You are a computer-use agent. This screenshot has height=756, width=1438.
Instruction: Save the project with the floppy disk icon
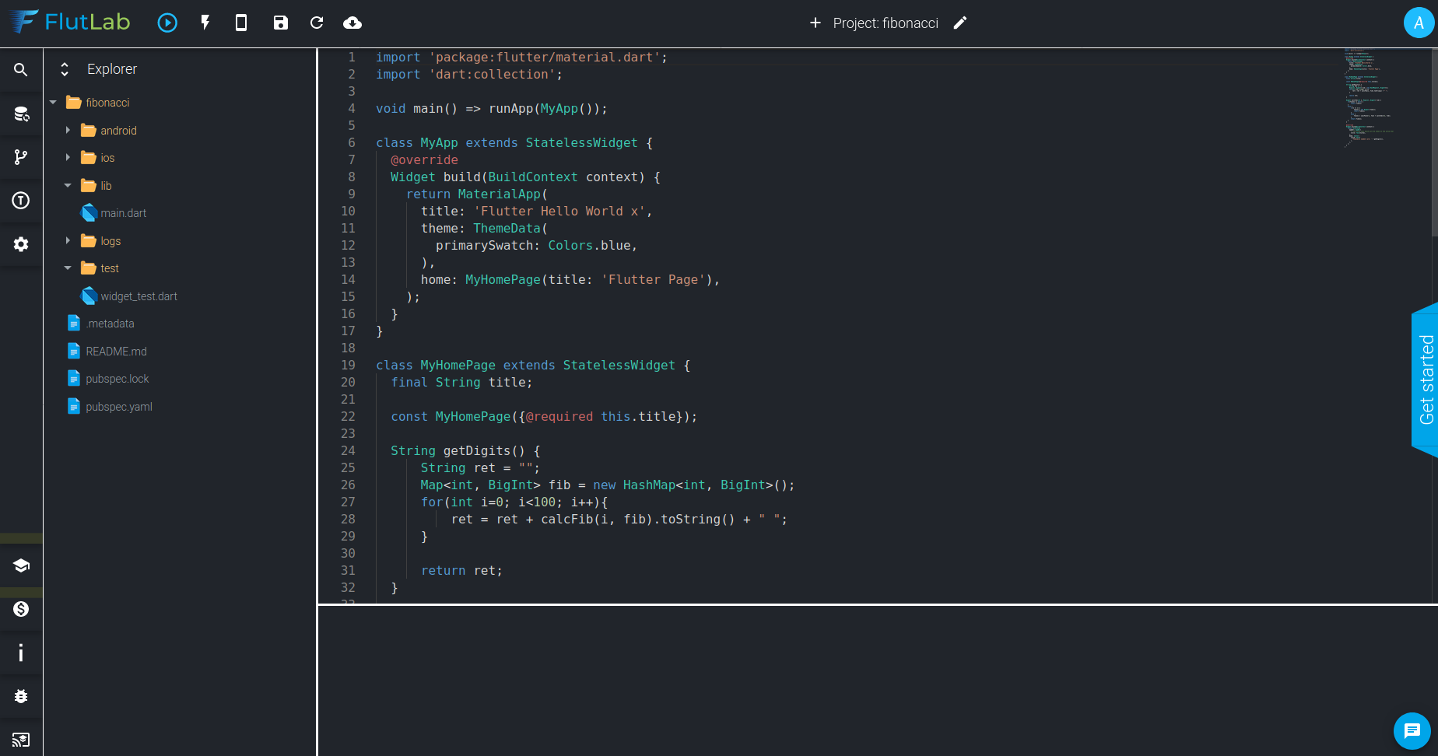click(x=279, y=23)
